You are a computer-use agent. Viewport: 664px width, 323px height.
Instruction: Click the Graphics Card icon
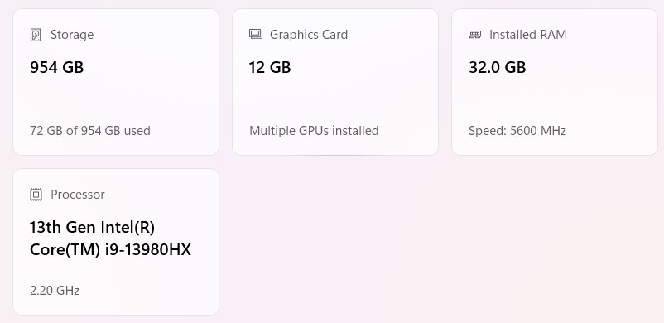pyautogui.click(x=256, y=34)
